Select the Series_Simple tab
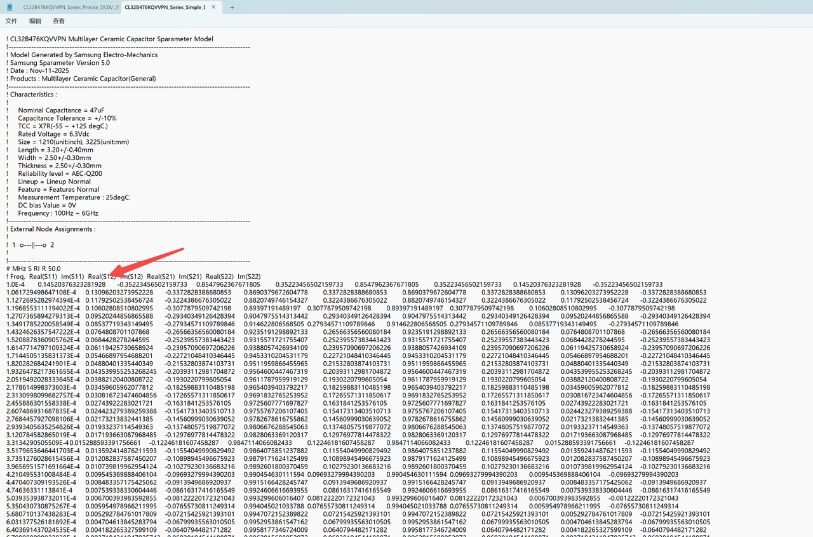 coord(165,7)
